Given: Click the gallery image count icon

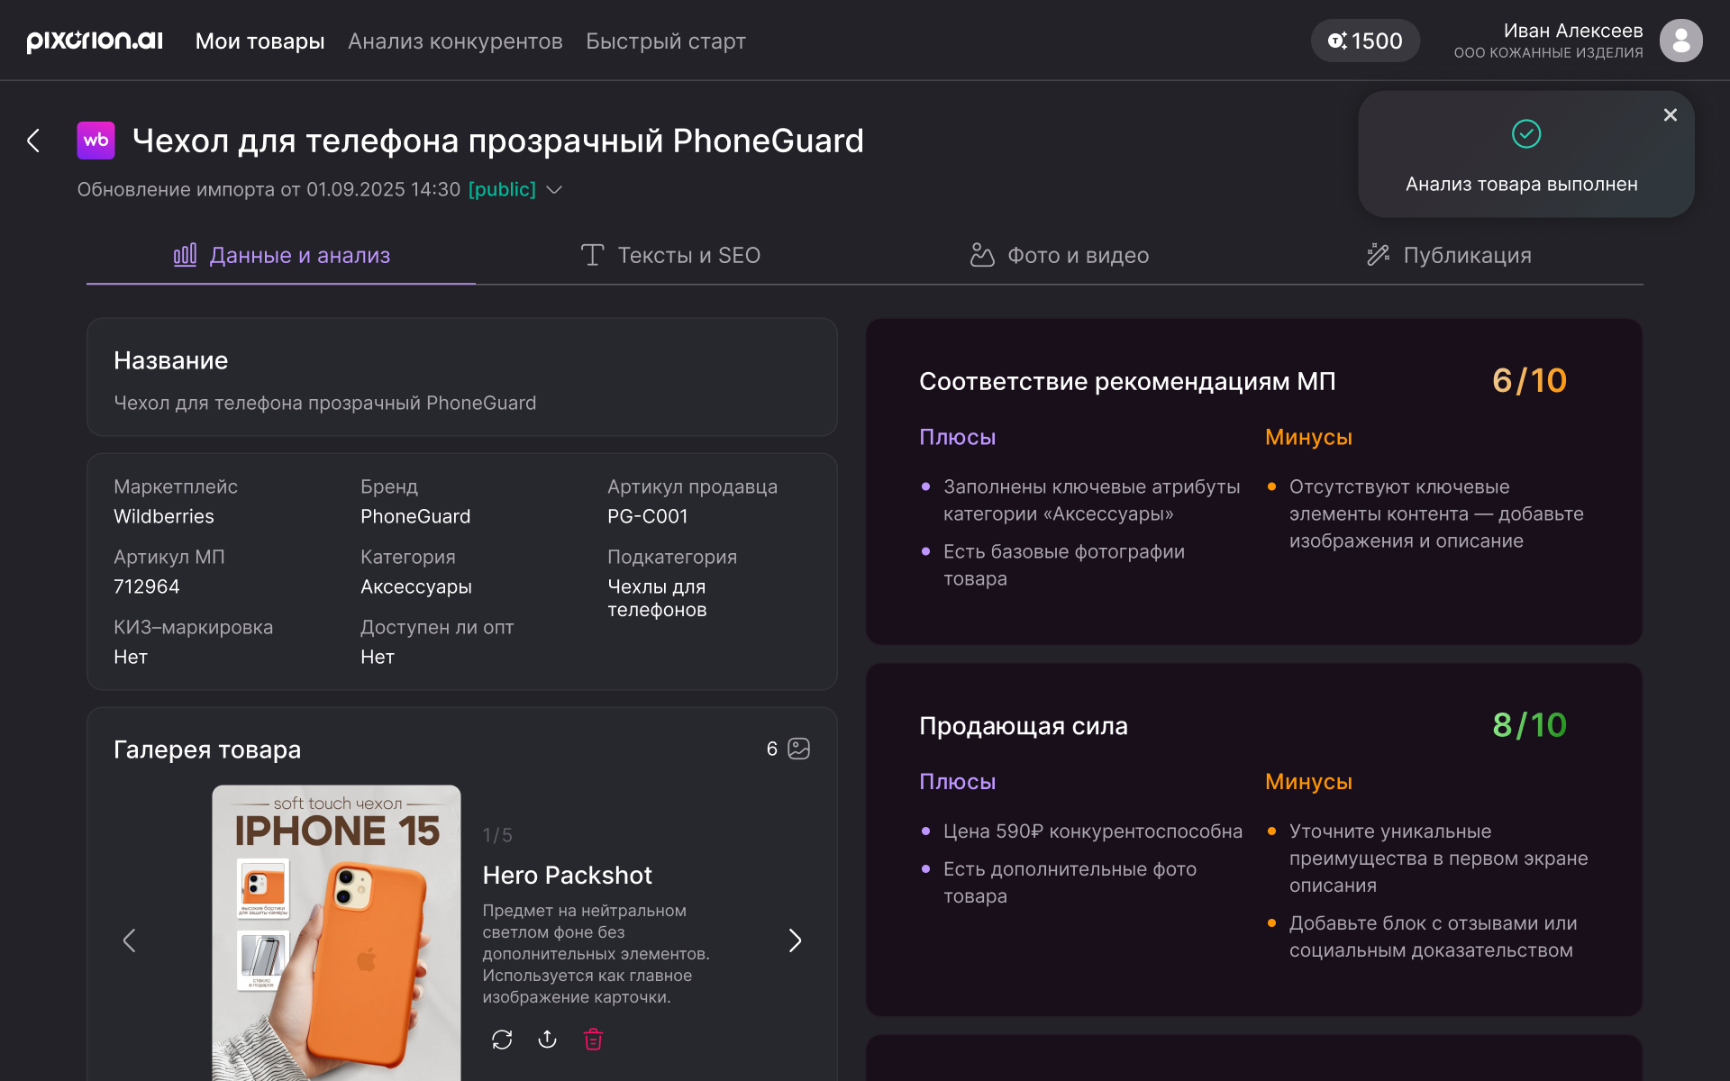Looking at the screenshot, I should click(798, 749).
